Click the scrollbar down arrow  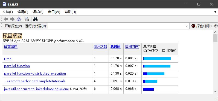click(216, 91)
